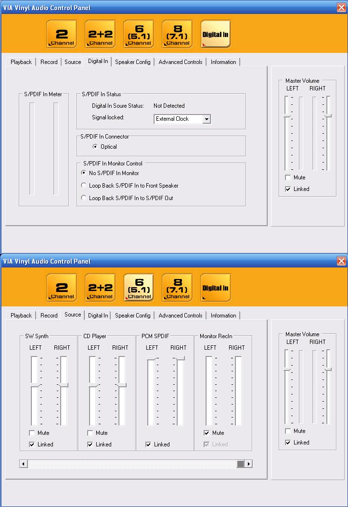Select 2+2 Channel mode in top window
This screenshot has height=507, width=348.
pos(100,34)
